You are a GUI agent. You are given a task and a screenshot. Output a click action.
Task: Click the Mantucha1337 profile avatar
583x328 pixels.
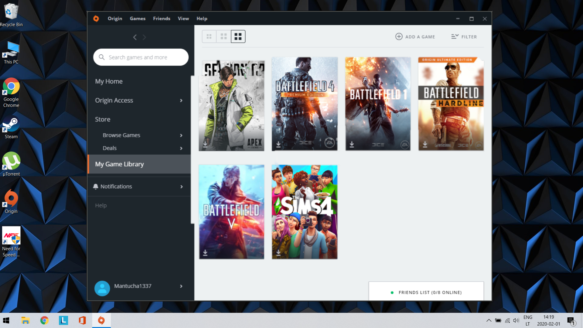coord(102,288)
